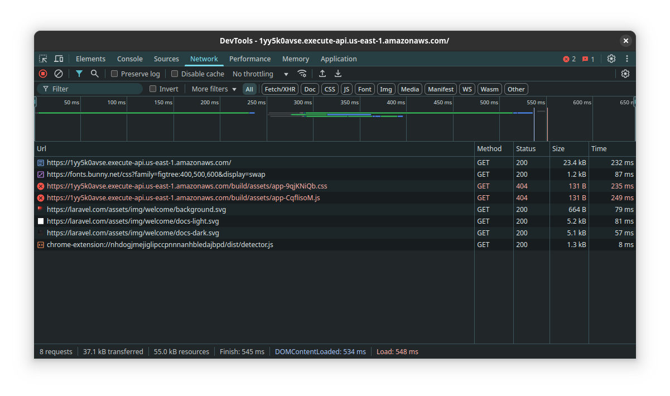This screenshot has height=396, width=670.
Task: Open Network panel settings gear
Action: pyautogui.click(x=625, y=74)
